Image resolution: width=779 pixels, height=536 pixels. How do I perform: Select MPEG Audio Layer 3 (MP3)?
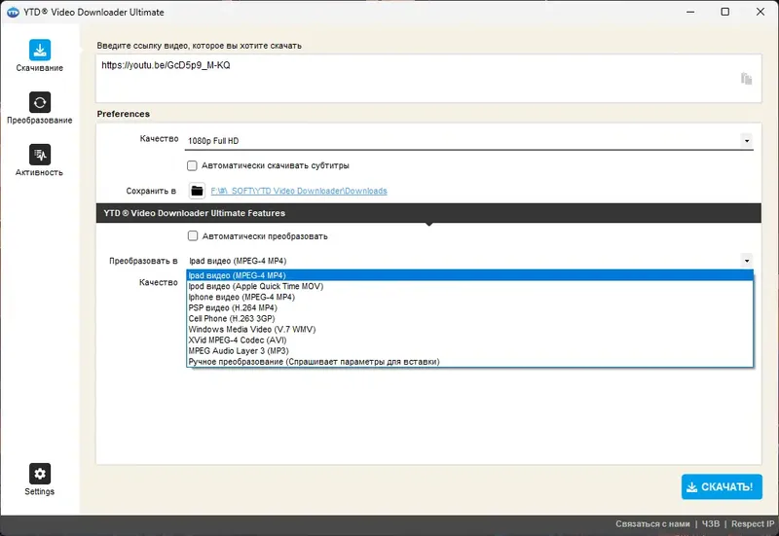pos(470,351)
